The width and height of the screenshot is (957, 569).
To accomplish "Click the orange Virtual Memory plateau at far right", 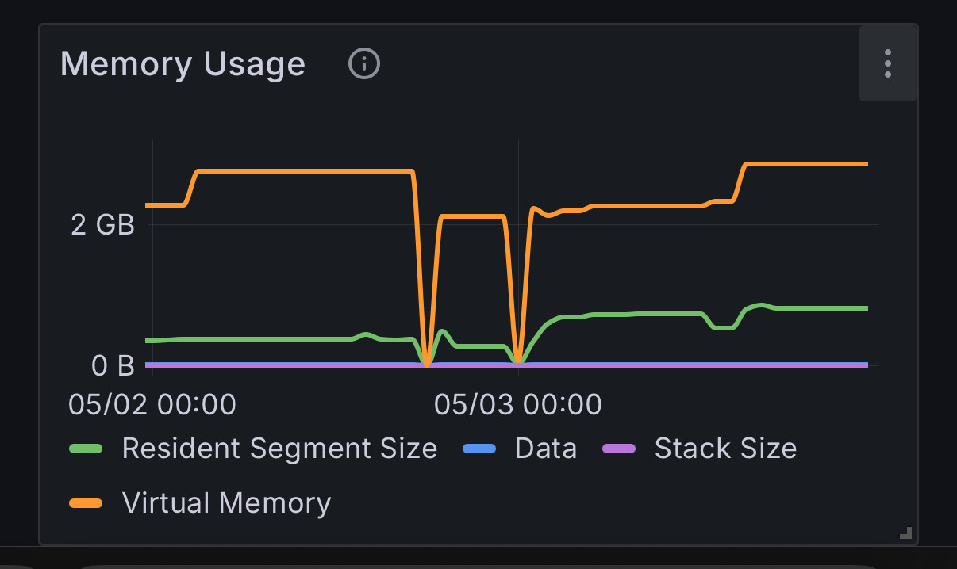I will pos(807,164).
